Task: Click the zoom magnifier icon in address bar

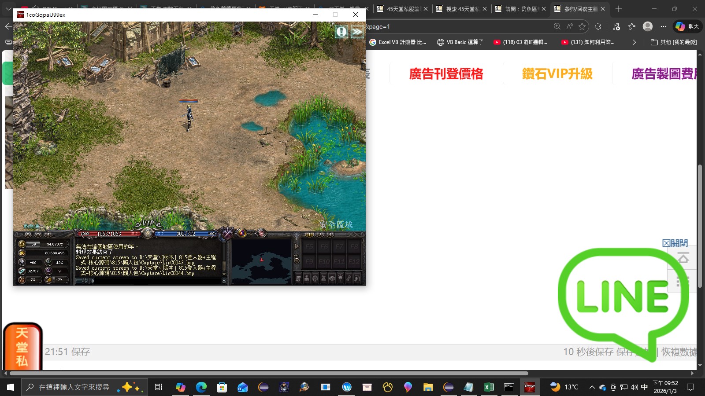Action: click(x=557, y=26)
